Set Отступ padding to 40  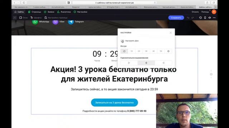(154, 51)
